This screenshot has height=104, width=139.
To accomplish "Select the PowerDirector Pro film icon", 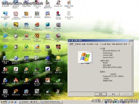I will (x=58, y=26).
